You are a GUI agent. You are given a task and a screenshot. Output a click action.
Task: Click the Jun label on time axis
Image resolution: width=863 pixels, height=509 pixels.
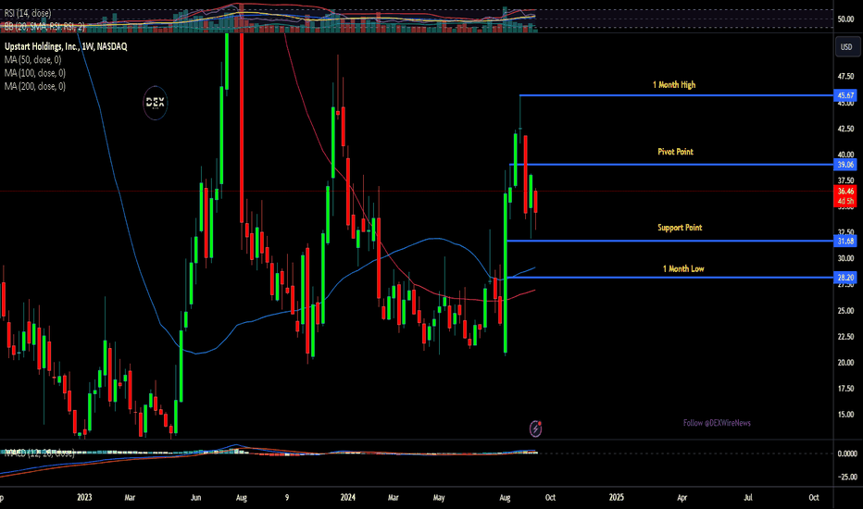(x=195, y=498)
